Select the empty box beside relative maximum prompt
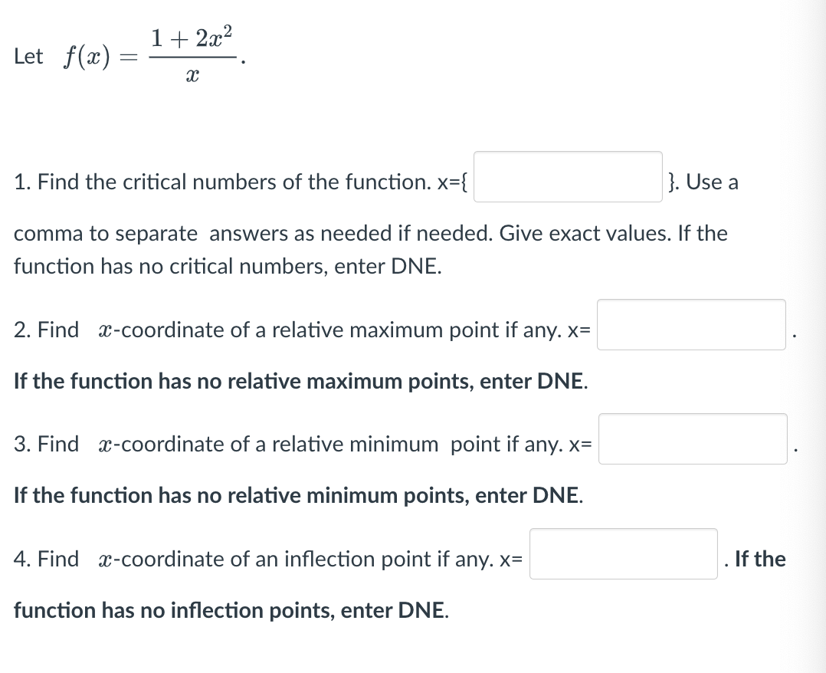This screenshot has width=826, height=673. click(x=691, y=323)
